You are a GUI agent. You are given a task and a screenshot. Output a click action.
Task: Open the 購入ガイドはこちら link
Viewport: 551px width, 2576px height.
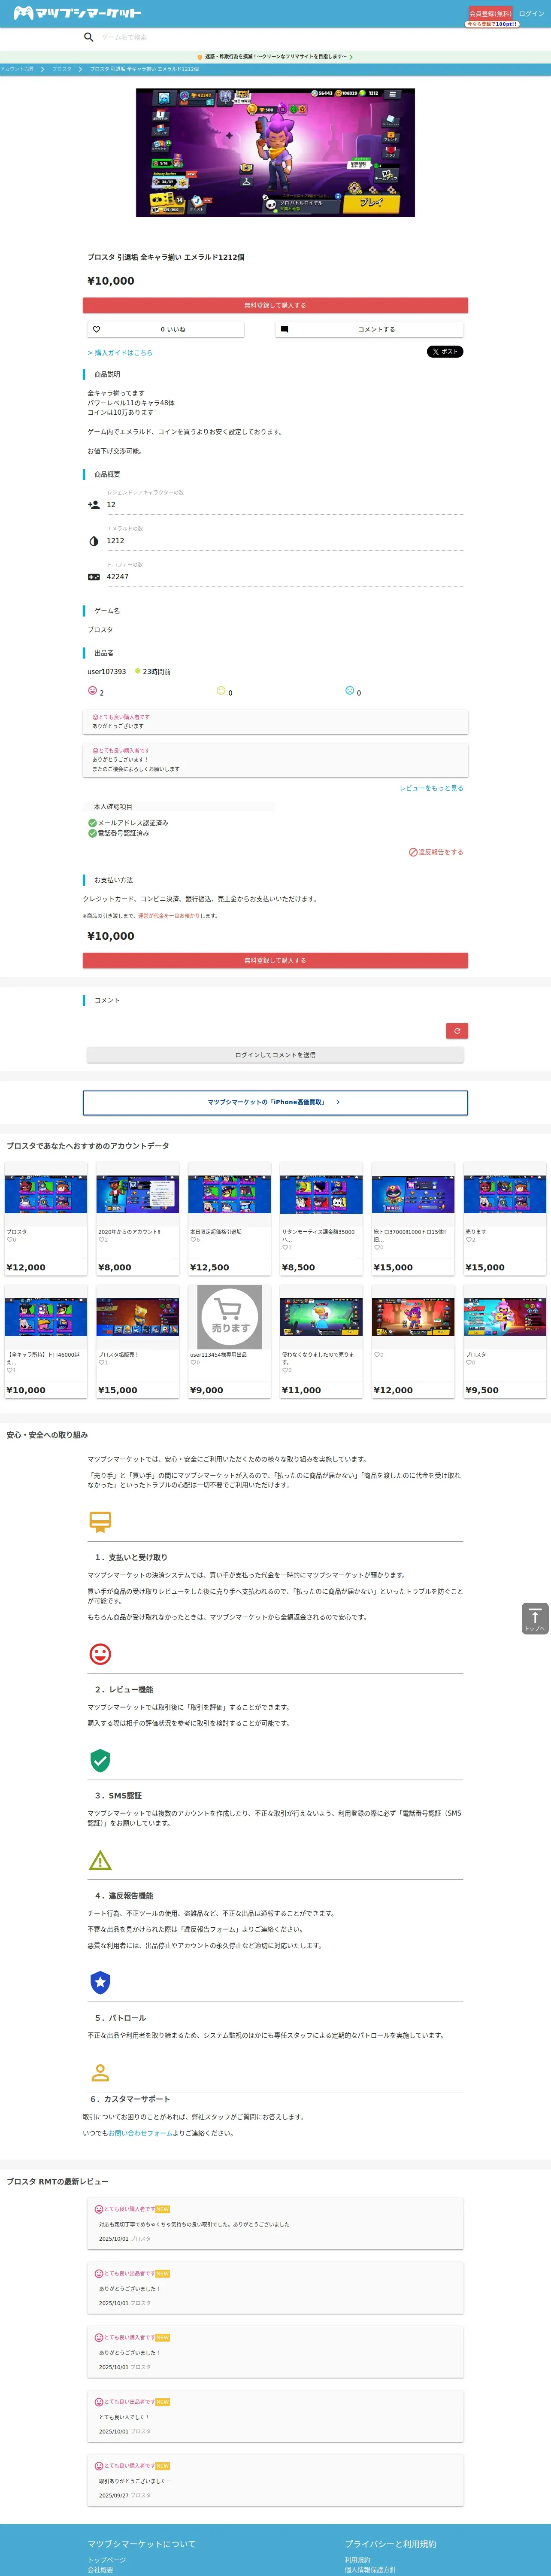pyautogui.click(x=120, y=353)
